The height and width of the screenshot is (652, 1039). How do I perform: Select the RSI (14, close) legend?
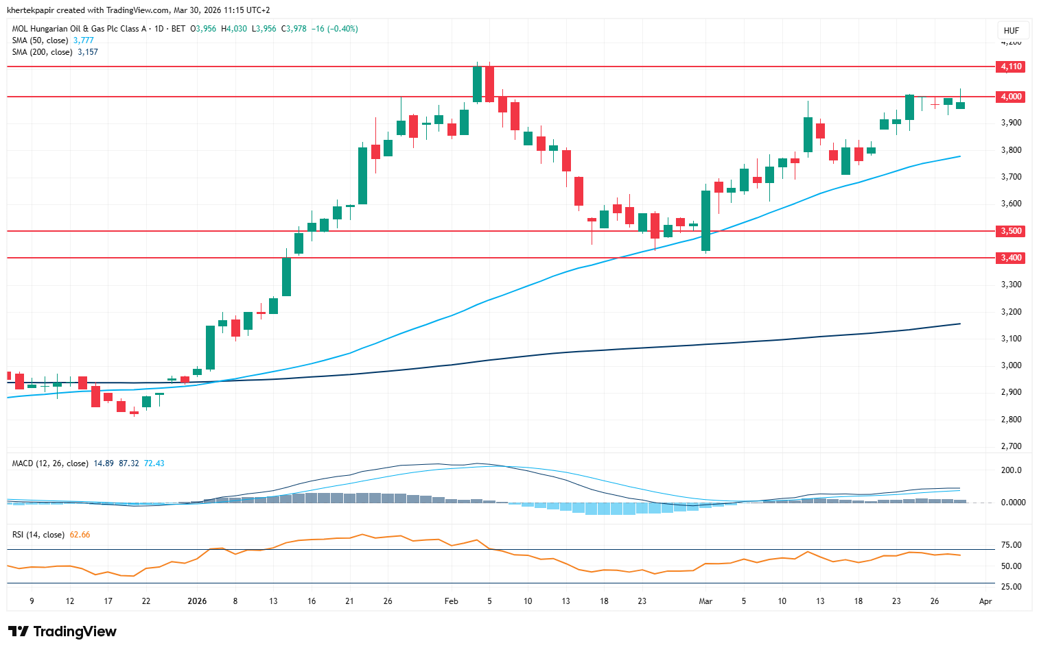pos(38,535)
